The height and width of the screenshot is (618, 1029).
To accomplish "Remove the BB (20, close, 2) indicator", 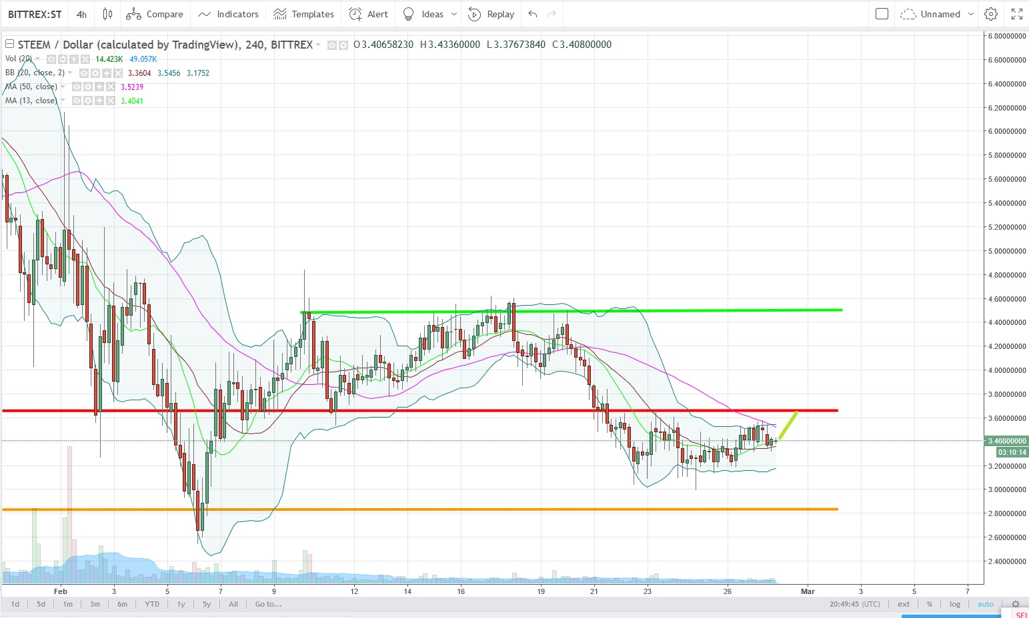I will (118, 73).
